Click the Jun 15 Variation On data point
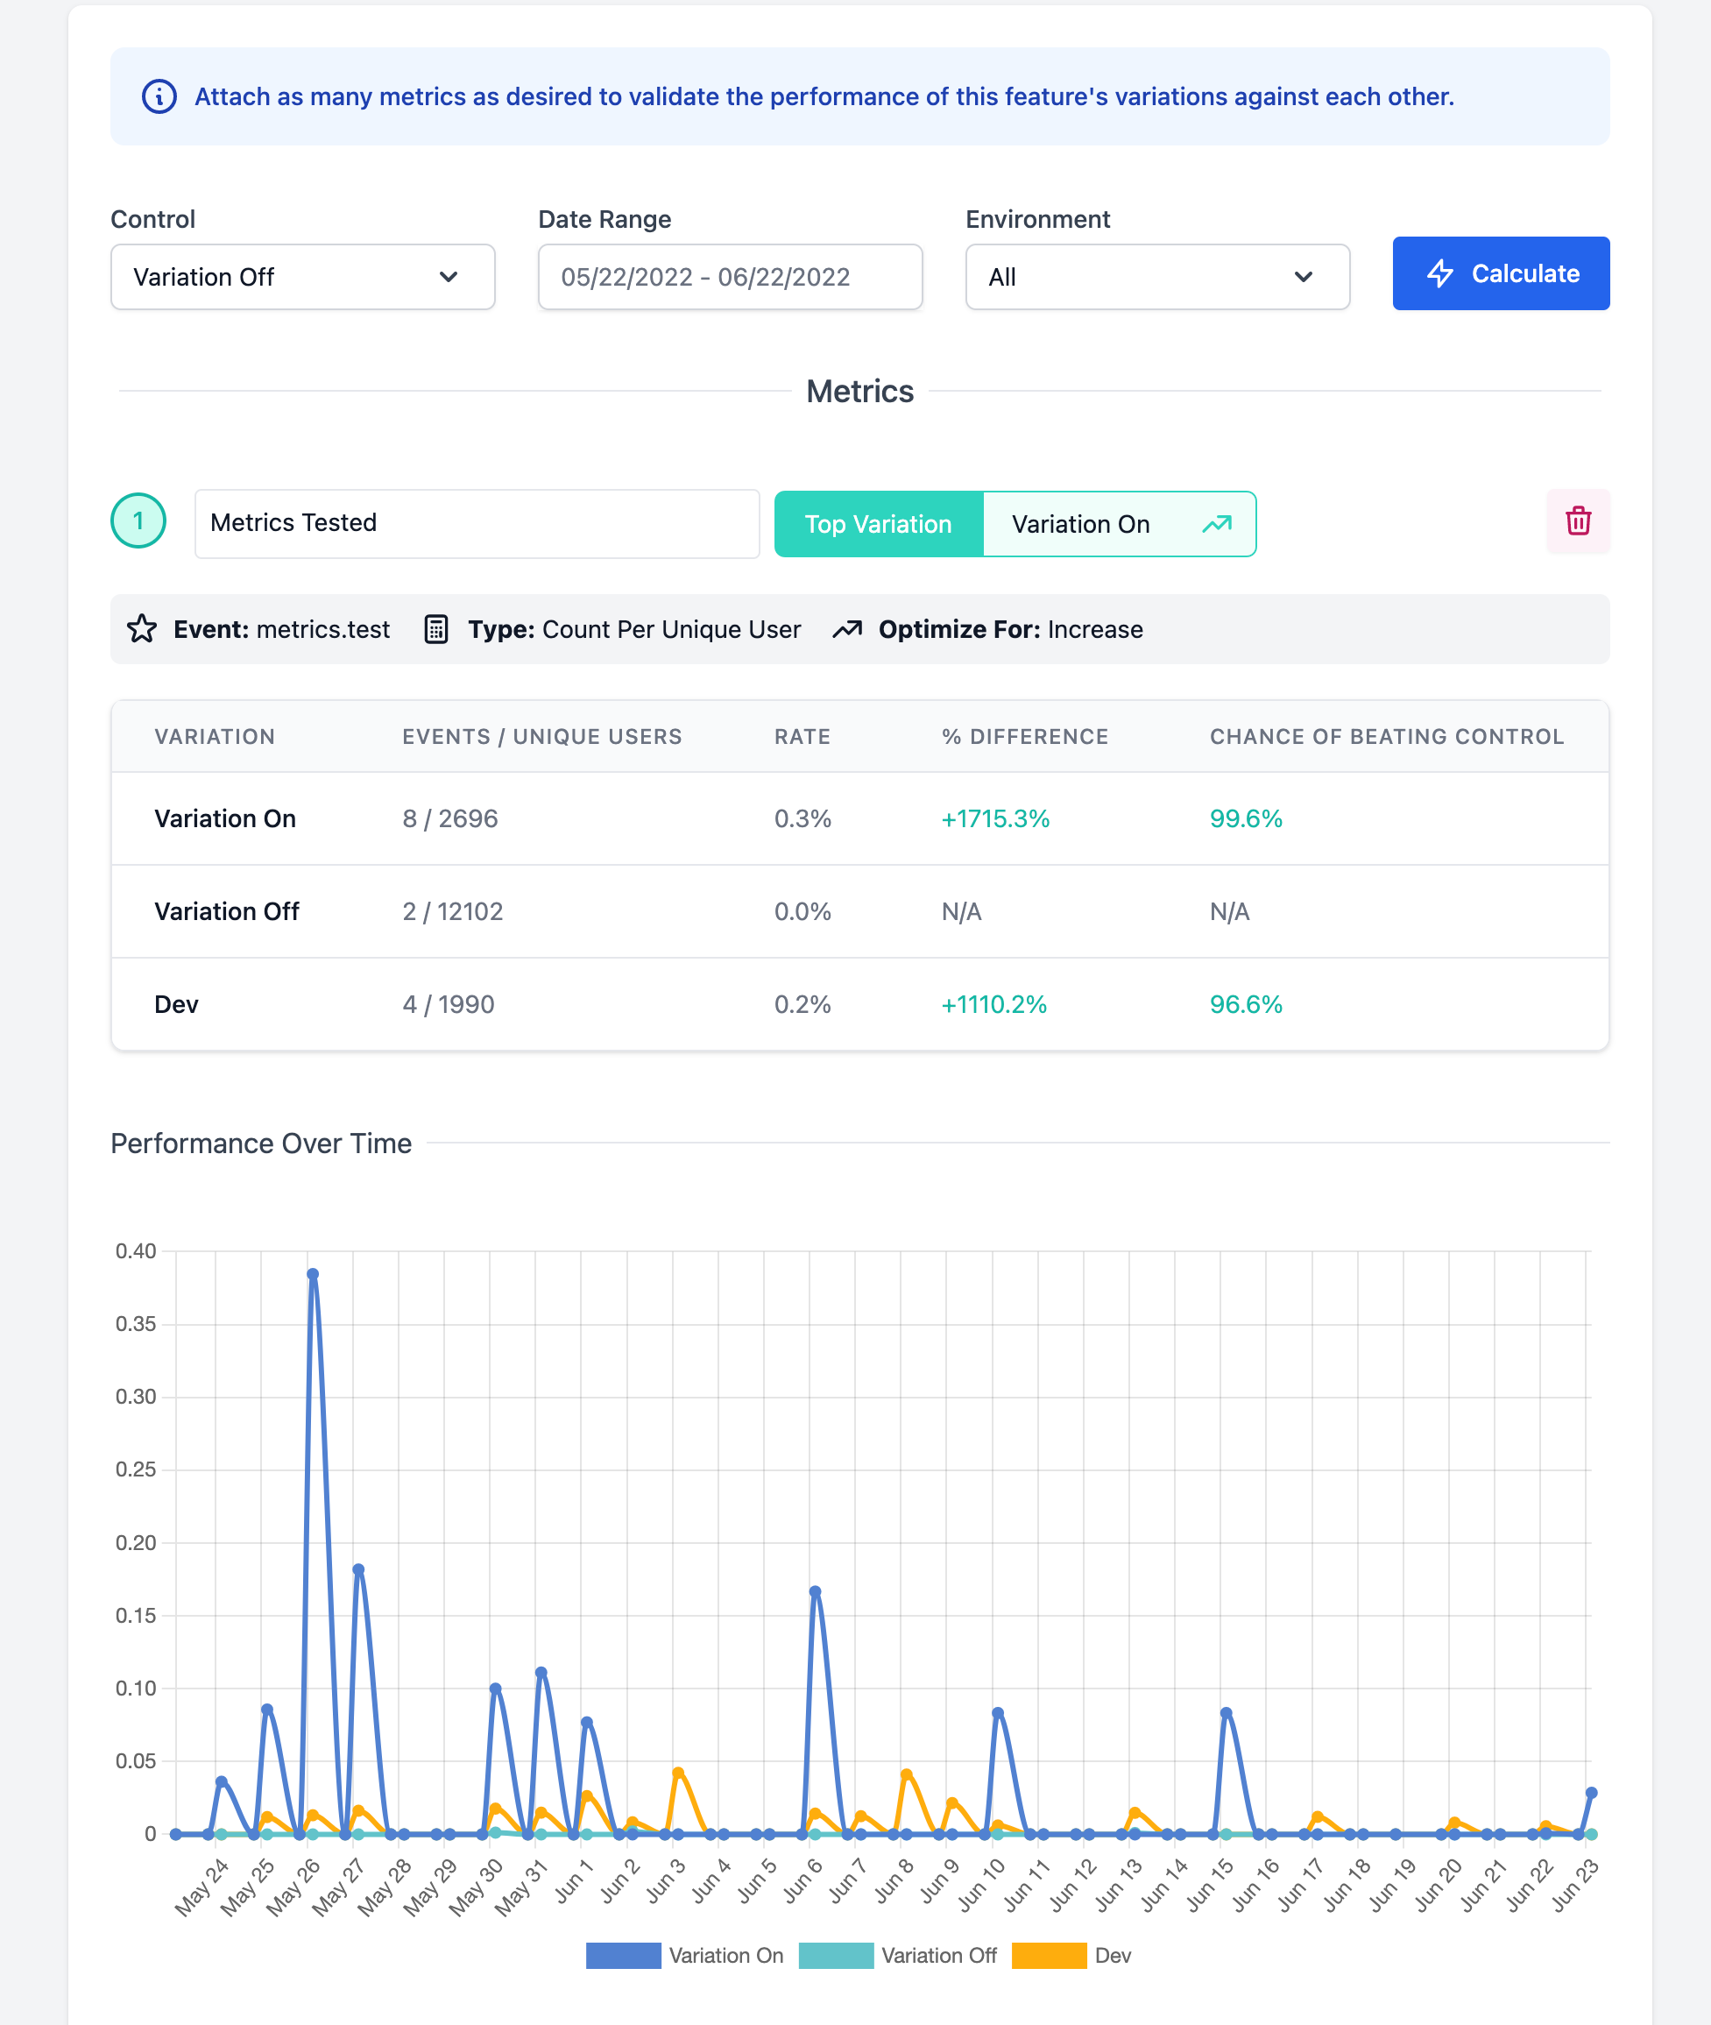This screenshot has height=2025, width=1711. pyautogui.click(x=1226, y=1712)
